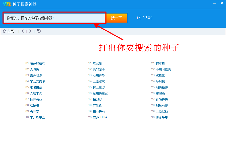
Task: Focus the search keyword input box
Action: tap(54, 18)
